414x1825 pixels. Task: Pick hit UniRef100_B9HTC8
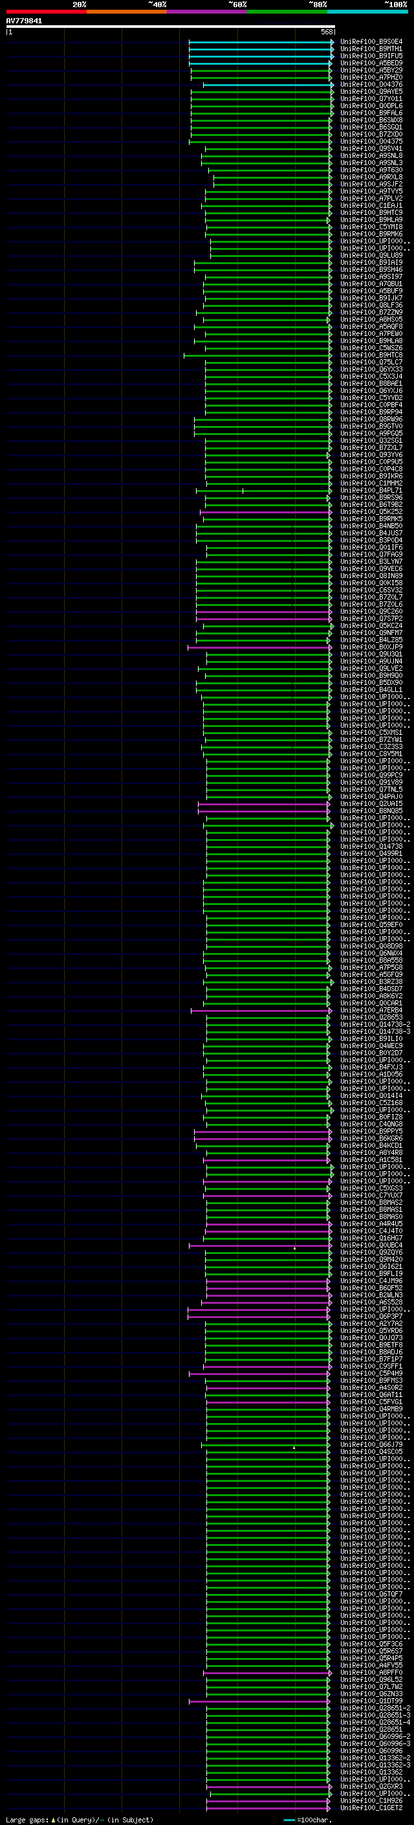click(x=371, y=355)
